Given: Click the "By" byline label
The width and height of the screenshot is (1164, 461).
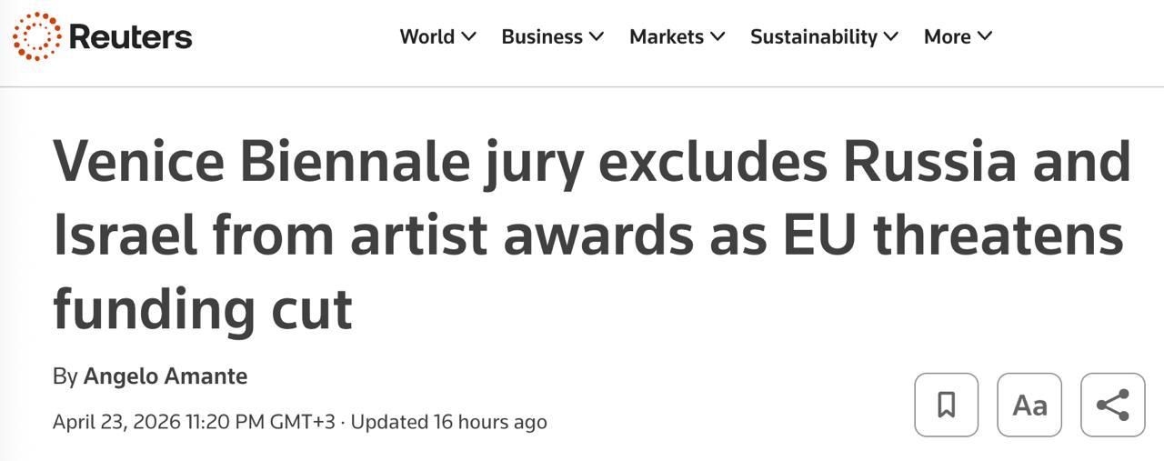Looking at the screenshot, I should tap(65, 376).
